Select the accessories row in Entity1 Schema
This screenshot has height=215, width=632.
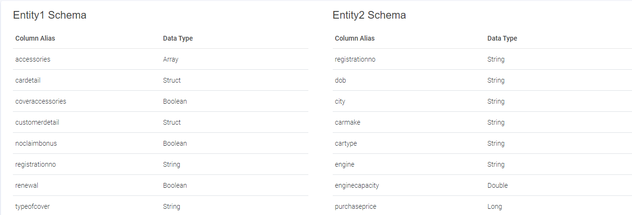pyautogui.click(x=161, y=59)
